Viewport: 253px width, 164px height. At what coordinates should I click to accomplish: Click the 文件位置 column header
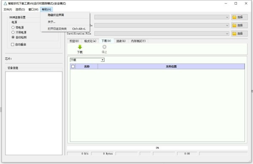tap(171, 66)
